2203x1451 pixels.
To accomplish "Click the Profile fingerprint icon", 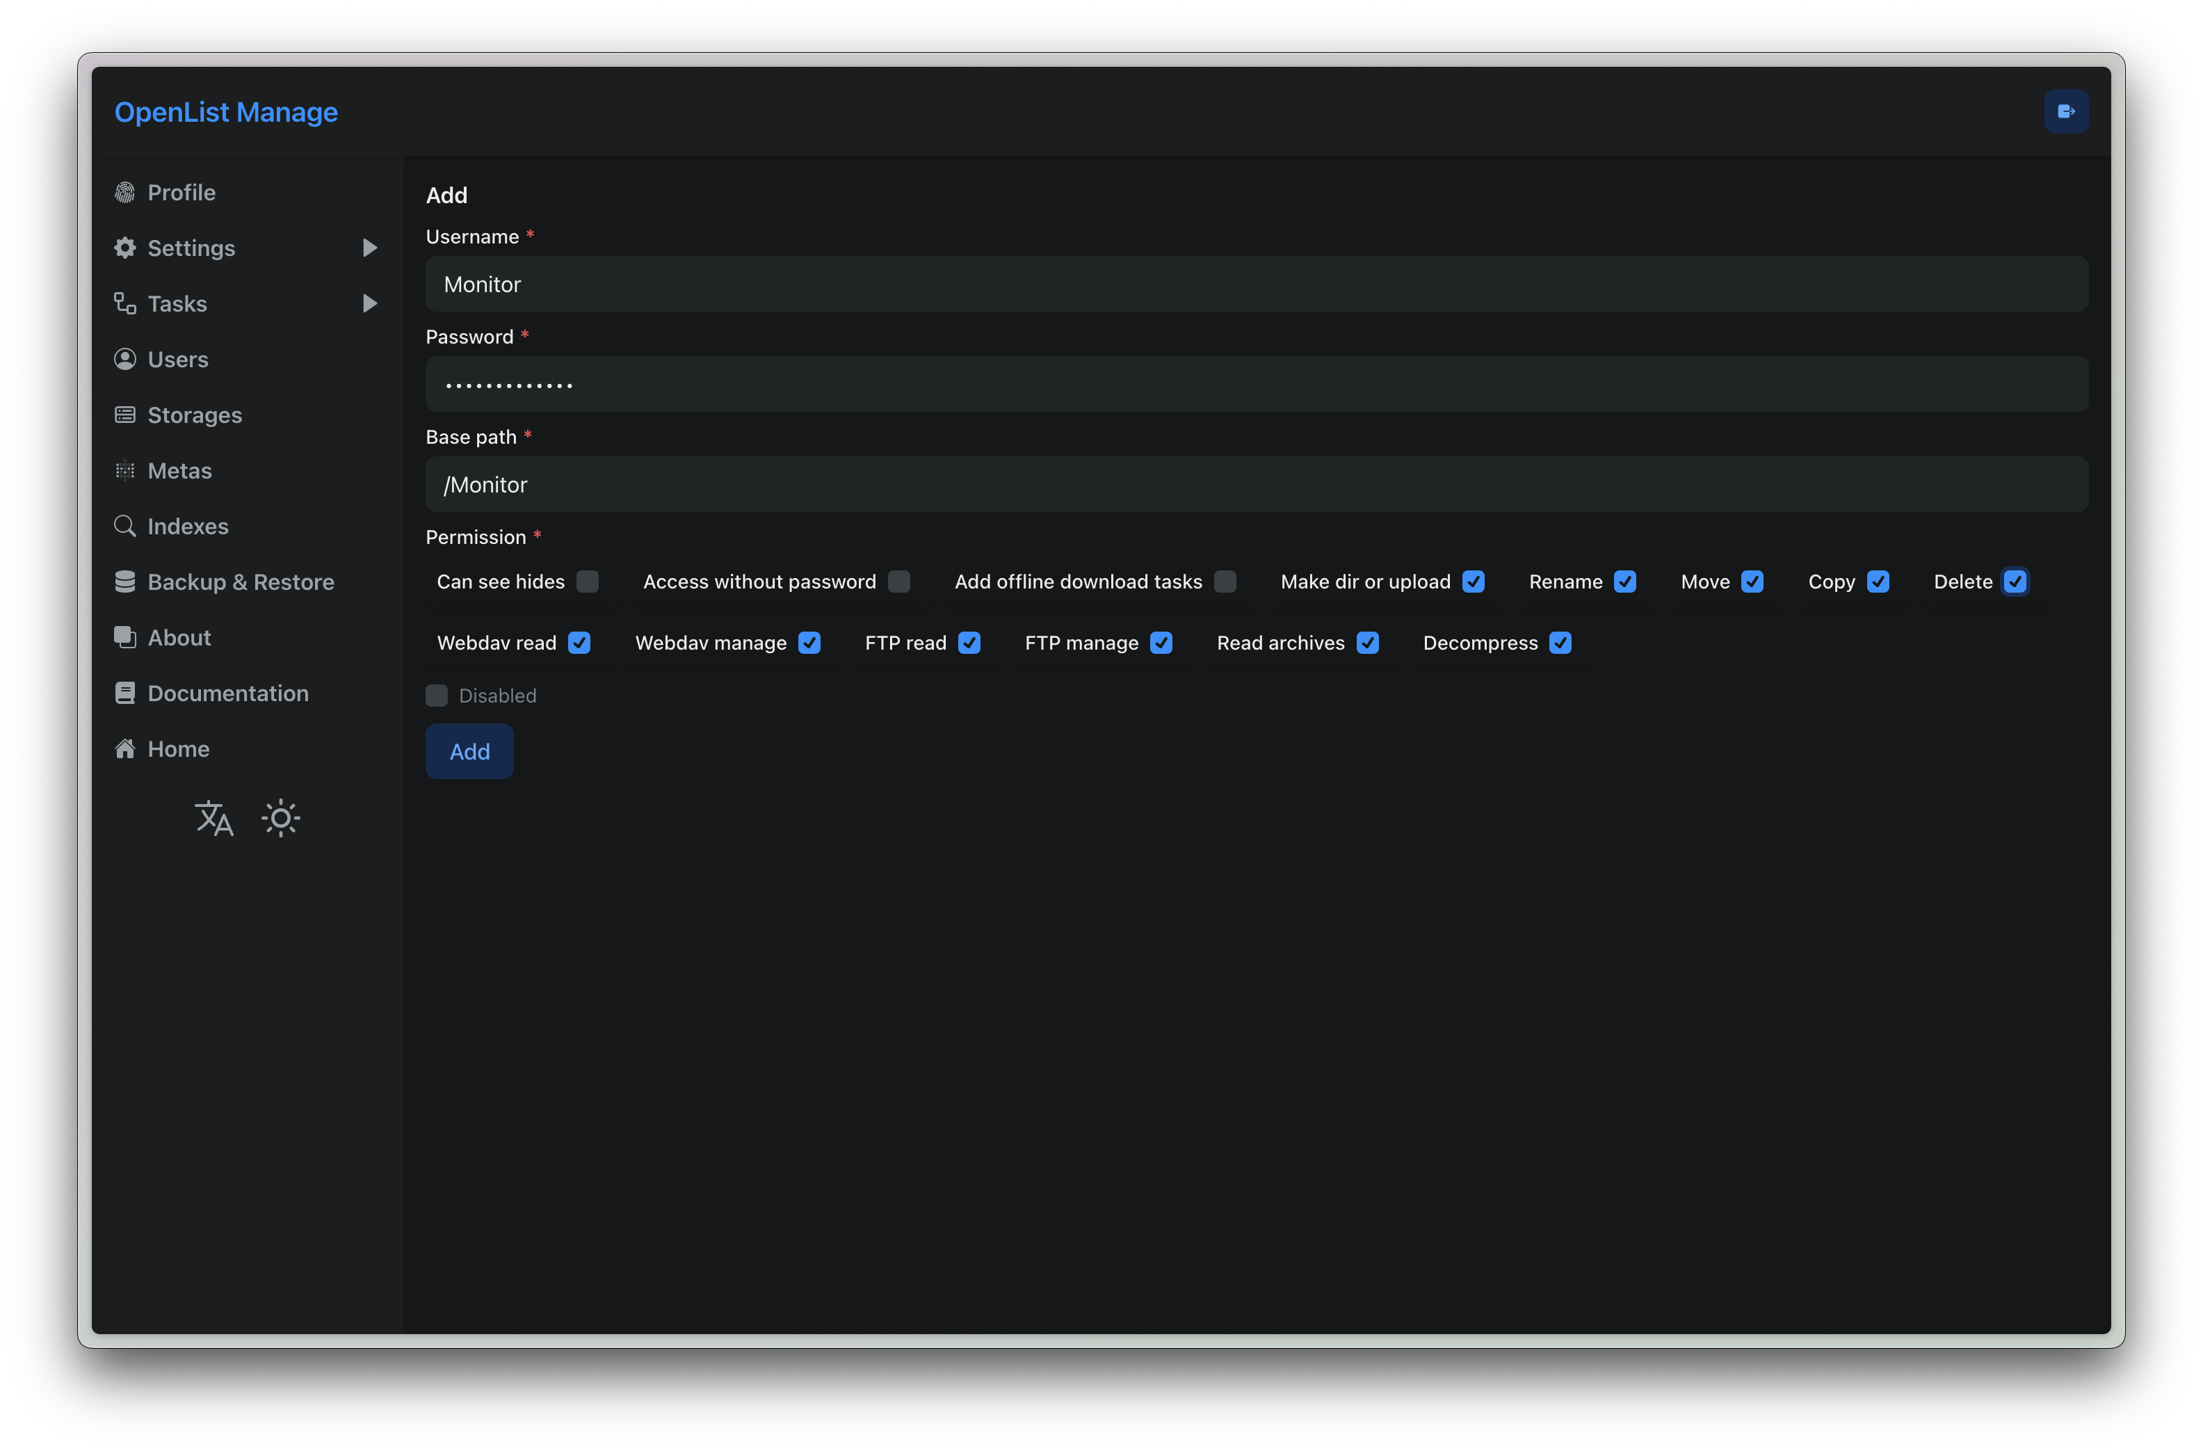I will 125,193.
